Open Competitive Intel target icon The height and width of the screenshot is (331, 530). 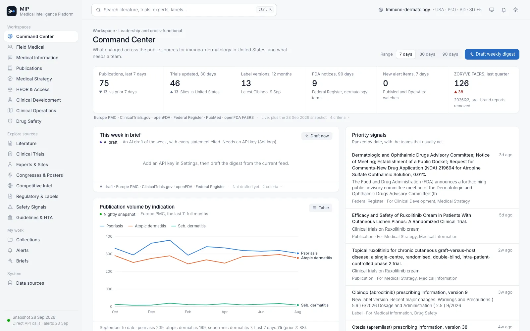coord(10,186)
